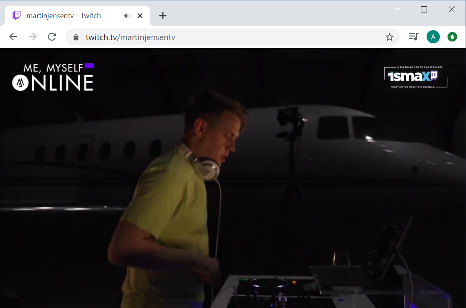Close the Chrome window

452,10
